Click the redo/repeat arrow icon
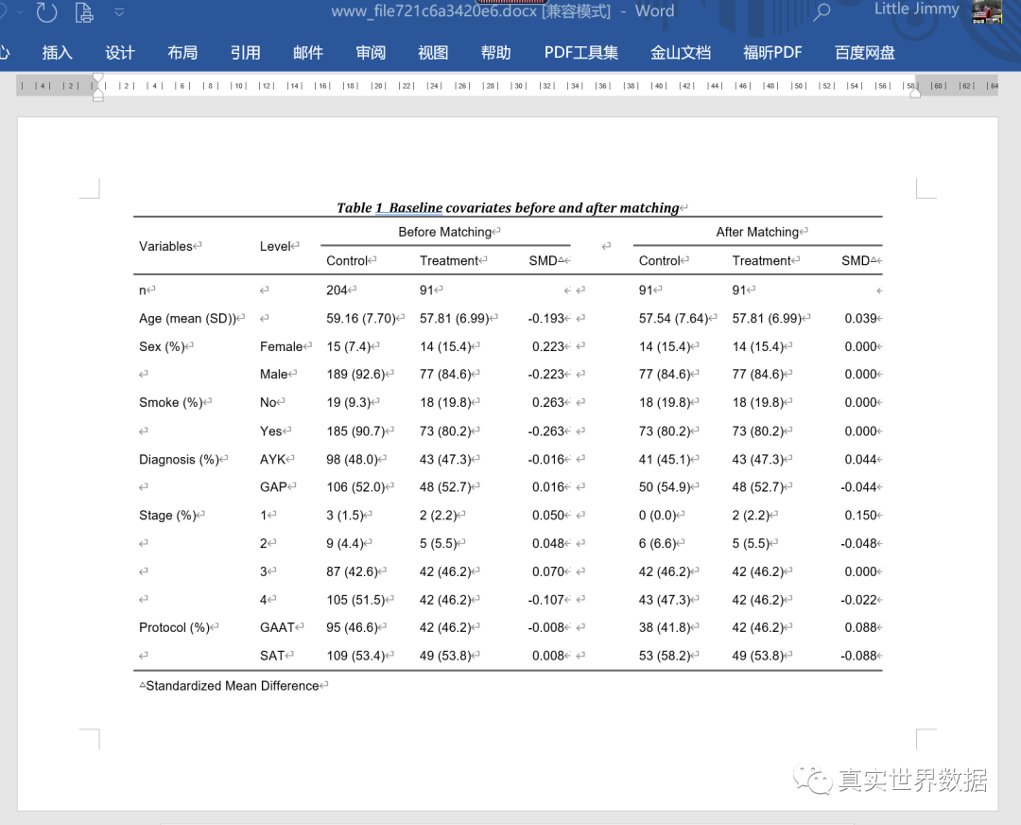 46,11
